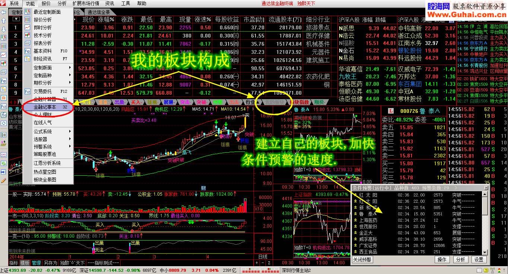The image size is (508, 274).
Task: Click the 日线 period label
Action: click(263, 257)
